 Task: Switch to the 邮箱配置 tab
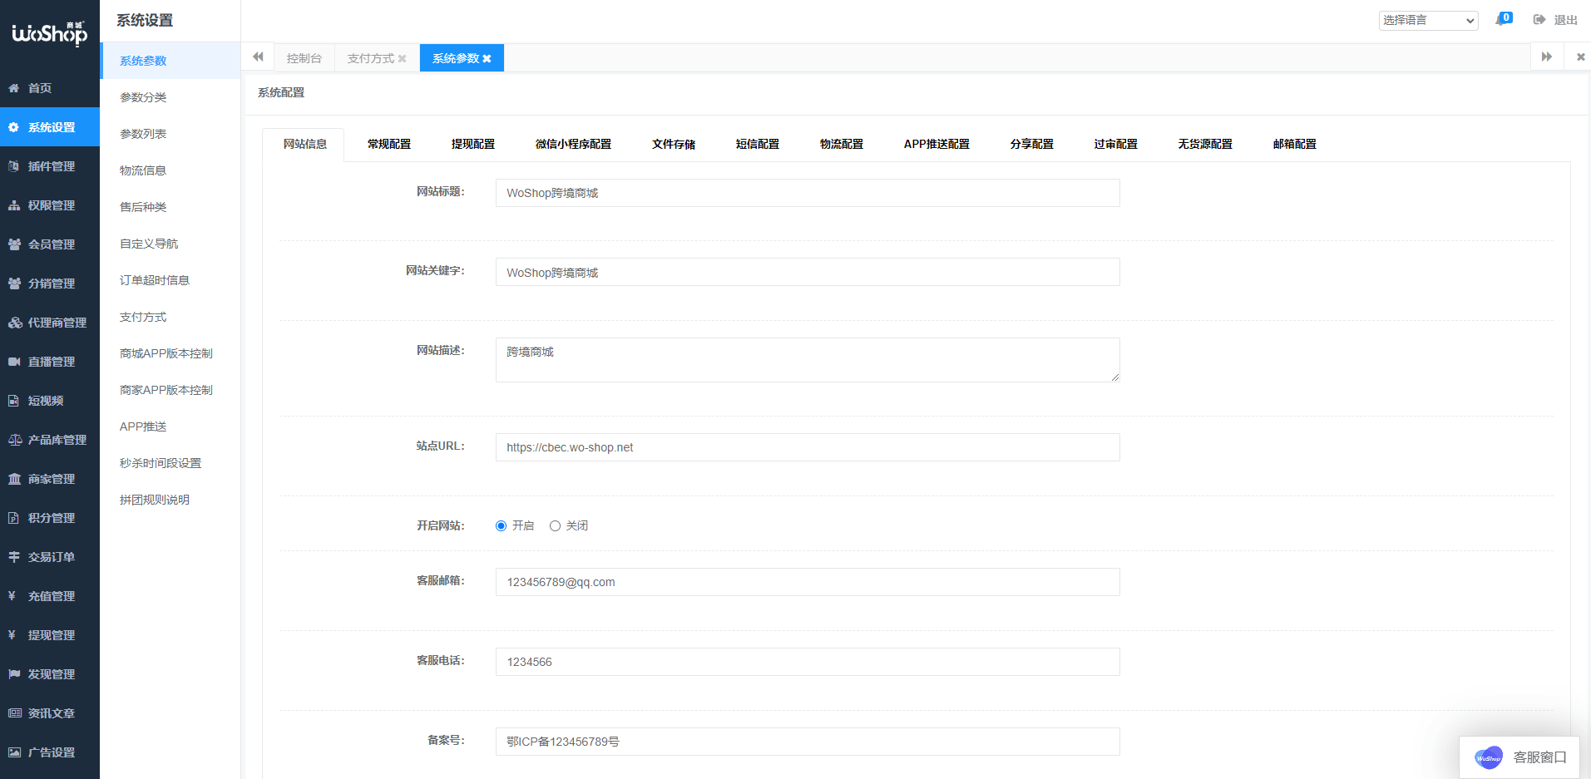pos(1294,144)
